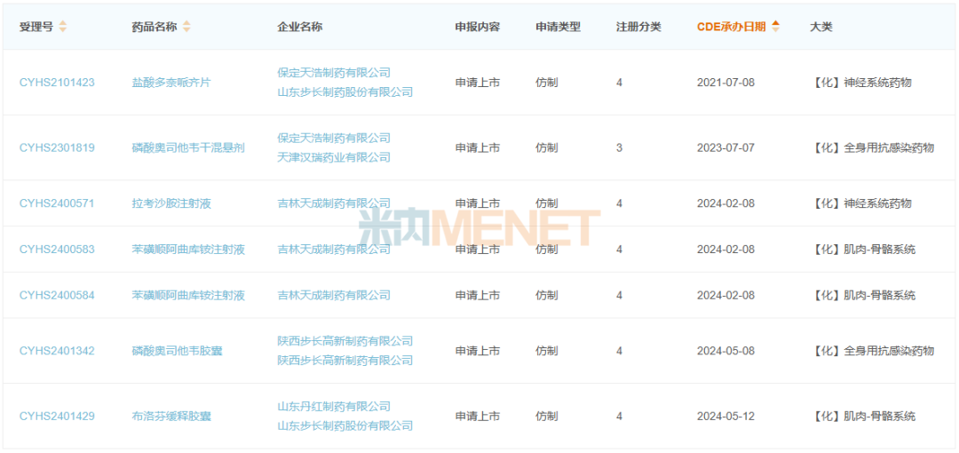This screenshot has width=959, height=453.
Task: Select the 企业名称 column header
Action: click(300, 27)
